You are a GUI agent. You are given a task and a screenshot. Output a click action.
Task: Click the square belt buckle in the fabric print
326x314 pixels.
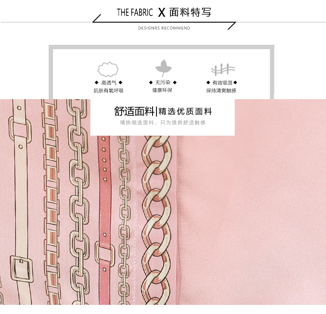pos(22,269)
